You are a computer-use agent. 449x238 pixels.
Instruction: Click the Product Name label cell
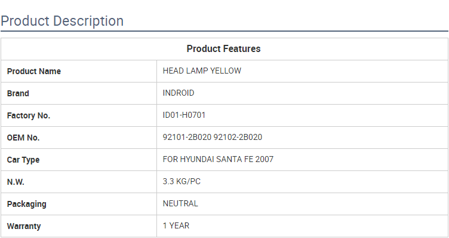point(79,71)
